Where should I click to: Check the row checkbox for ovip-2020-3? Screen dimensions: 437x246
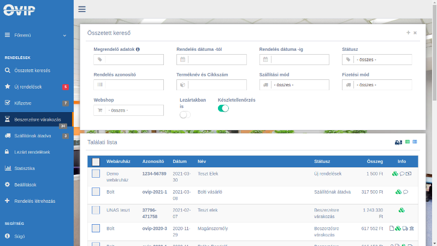96,228
